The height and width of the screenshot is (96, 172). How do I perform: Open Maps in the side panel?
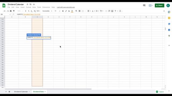point(169,36)
